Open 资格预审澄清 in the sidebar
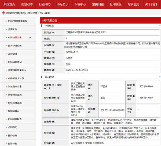The image size is (161, 146). pyautogui.click(x=15, y=95)
